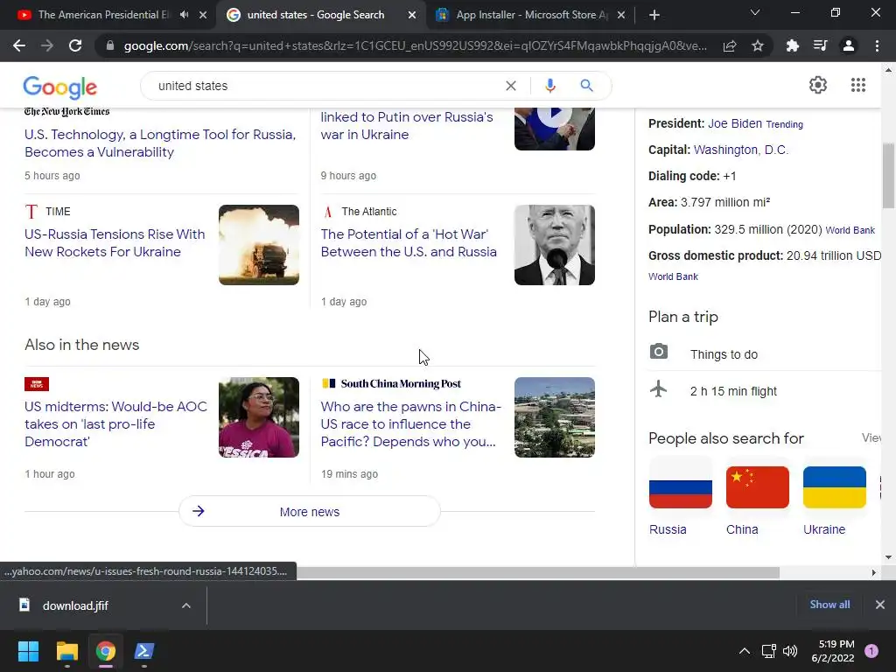Open the Google apps grid icon
The width and height of the screenshot is (896, 672).
pos(857,85)
